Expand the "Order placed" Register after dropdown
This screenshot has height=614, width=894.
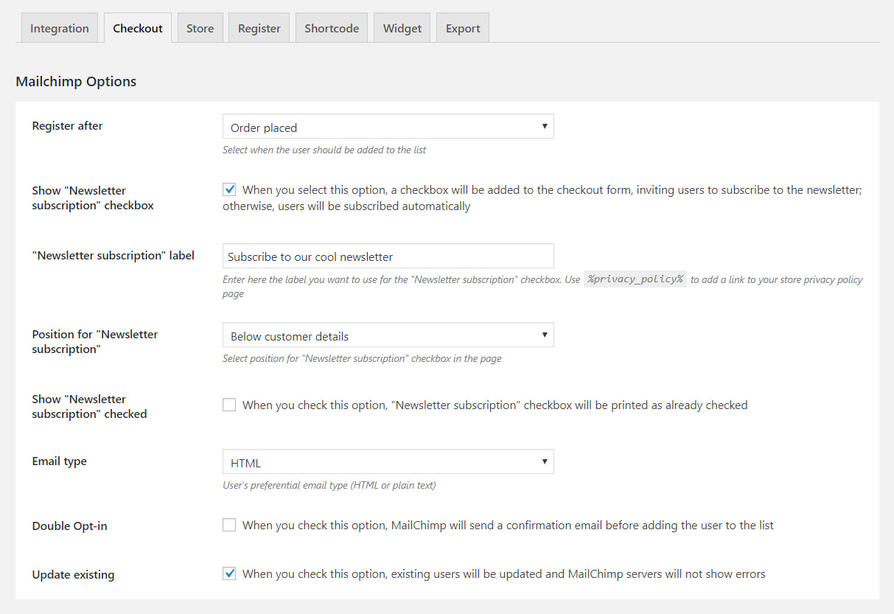pos(388,127)
